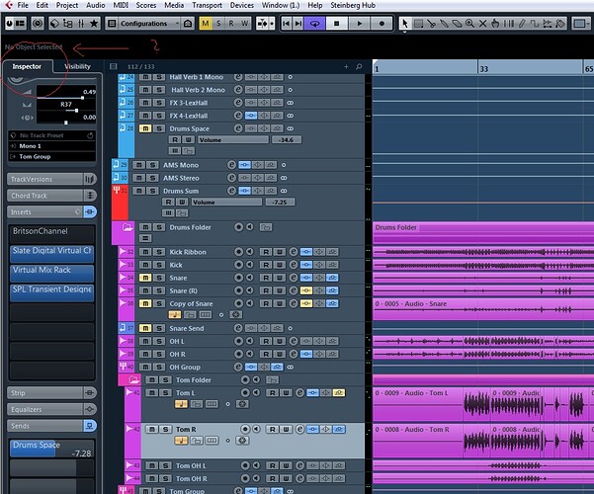Select the Object Selection arrow tool
This screenshot has height=494, width=594.
(x=404, y=24)
